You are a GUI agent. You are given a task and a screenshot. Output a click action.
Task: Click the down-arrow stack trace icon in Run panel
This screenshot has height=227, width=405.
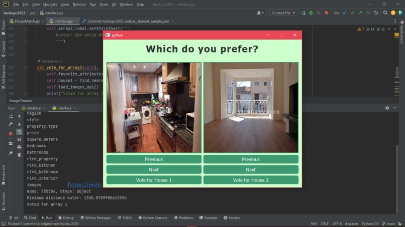pyautogui.click(x=19, y=124)
